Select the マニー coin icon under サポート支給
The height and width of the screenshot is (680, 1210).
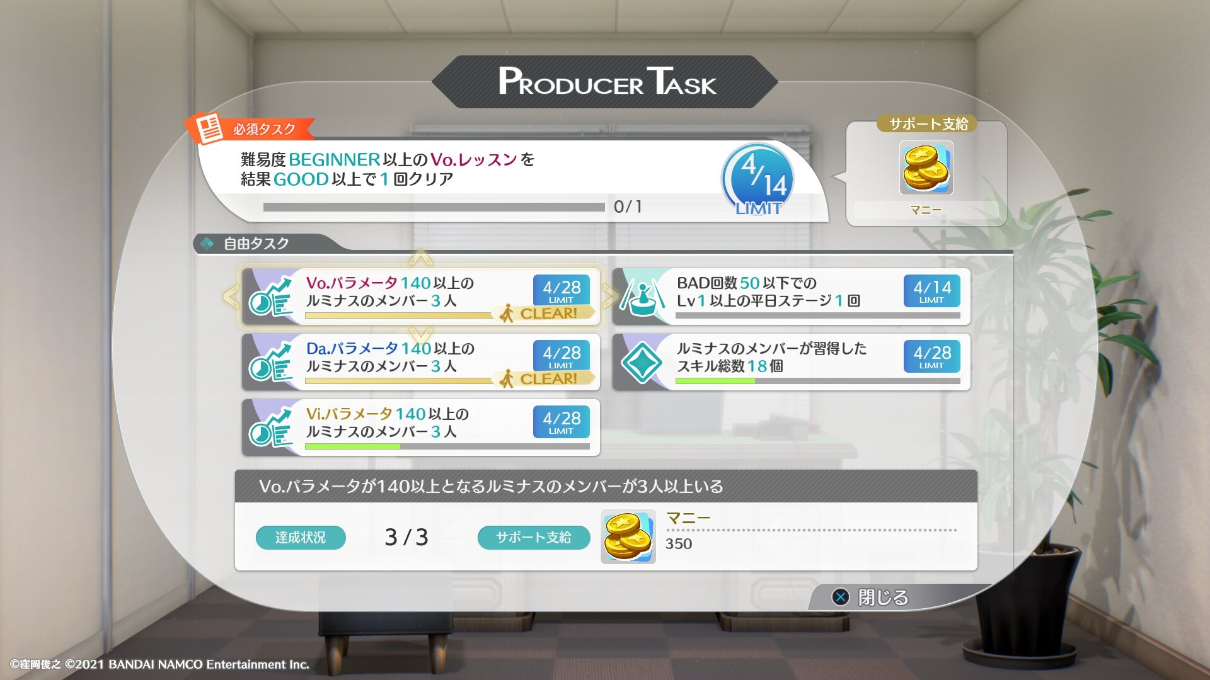[x=926, y=167]
